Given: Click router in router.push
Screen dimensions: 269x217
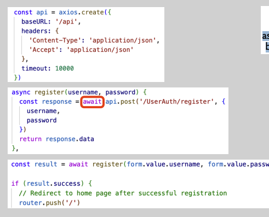Looking at the screenshot, I should (x=31, y=203).
